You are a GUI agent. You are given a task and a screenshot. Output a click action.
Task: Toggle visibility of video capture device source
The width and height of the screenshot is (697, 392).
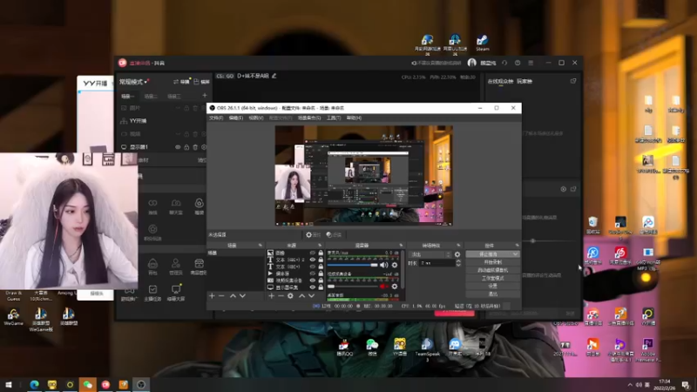(x=313, y=280)
